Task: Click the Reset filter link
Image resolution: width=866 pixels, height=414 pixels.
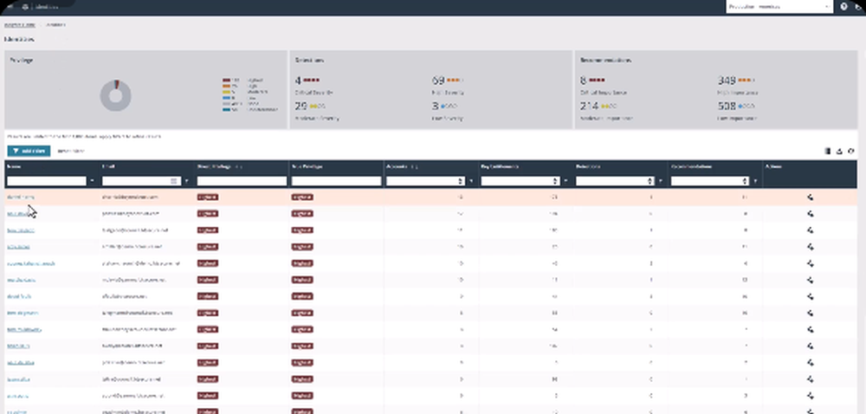Action: point(70,151)
